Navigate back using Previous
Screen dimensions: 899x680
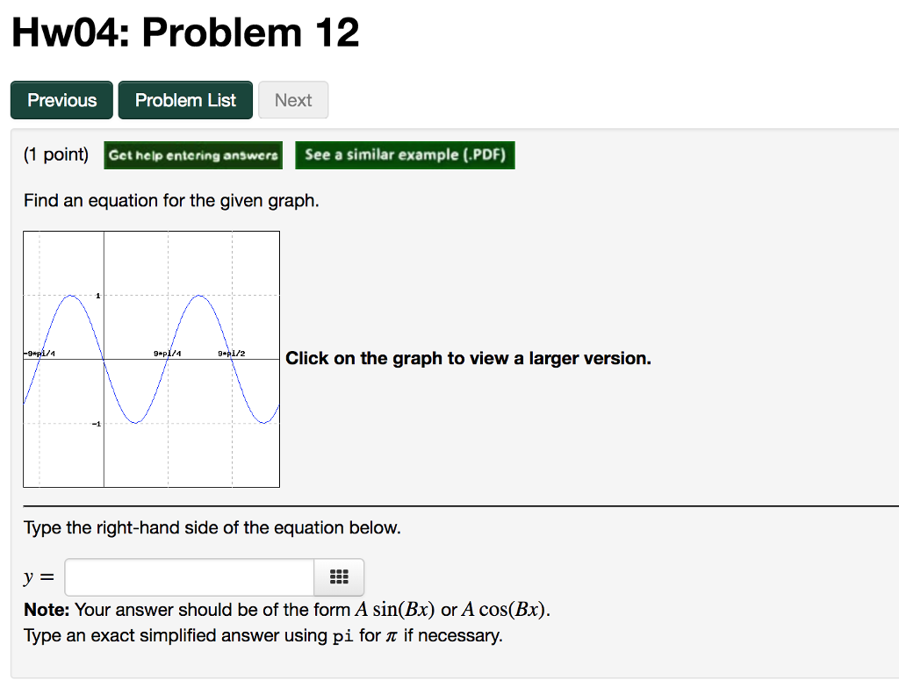pos(61,99)
